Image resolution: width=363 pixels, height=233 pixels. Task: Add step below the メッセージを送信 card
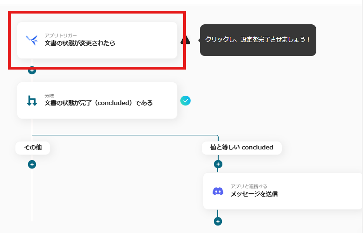pyautogui.click(x=218, y=221)
